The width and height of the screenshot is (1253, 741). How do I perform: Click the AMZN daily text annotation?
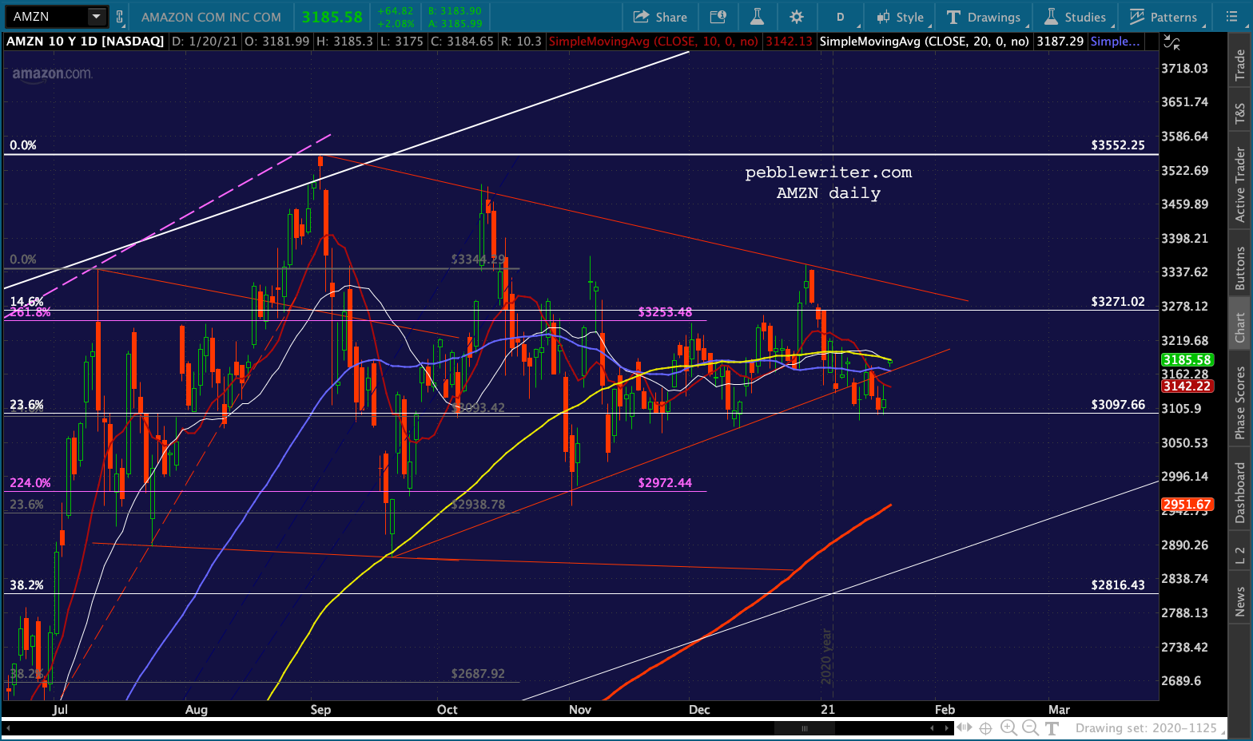coord(829,193)
